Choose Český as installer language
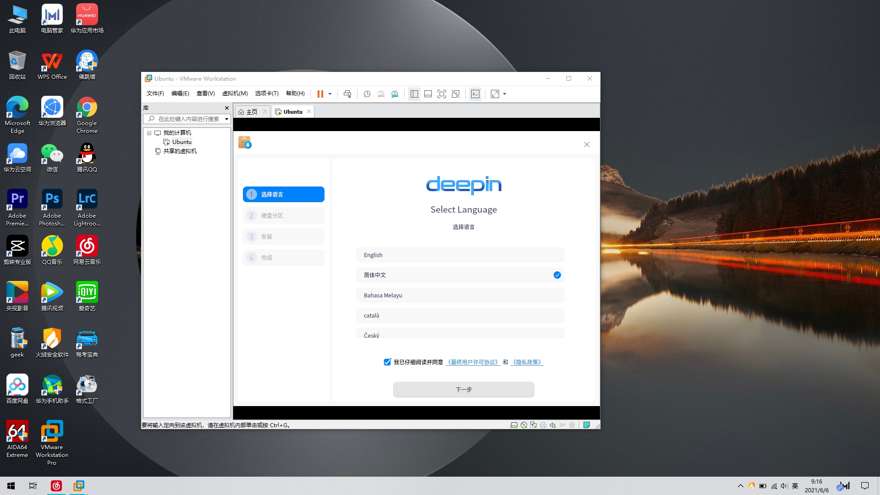The height and width of the screenshot is (495, 880). (x=460, y=333)
